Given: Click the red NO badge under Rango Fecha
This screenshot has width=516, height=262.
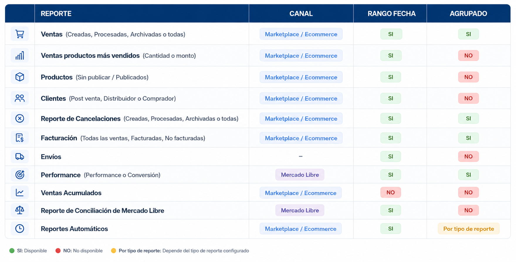Looking at the screenshot, I should click(390, 193).
